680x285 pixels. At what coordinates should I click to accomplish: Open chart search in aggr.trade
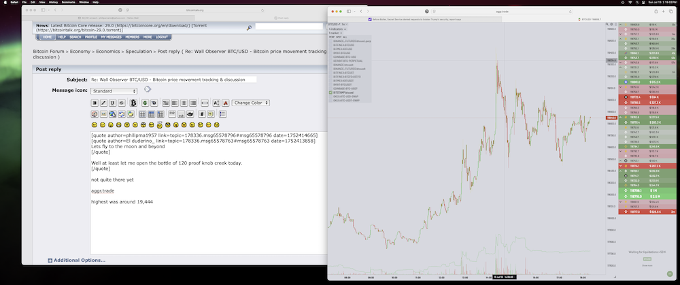pyautogui.click(x=607, y=24)
